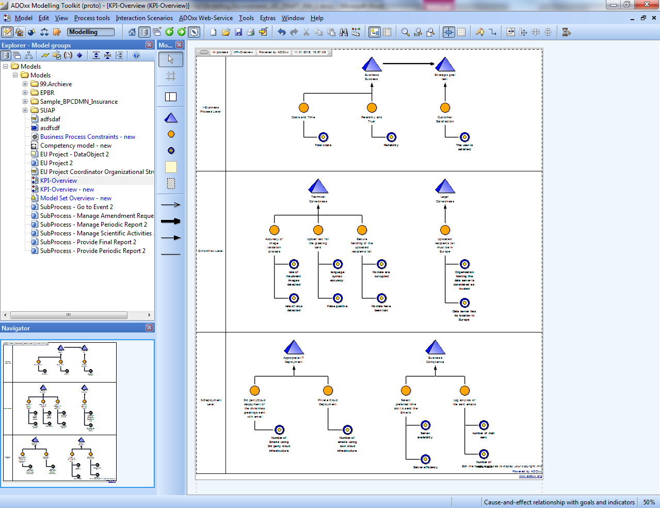The height and width of the screenshot is (508, 660).
Task: Select Model Set Overview - new model
Action: click(76, 198)
